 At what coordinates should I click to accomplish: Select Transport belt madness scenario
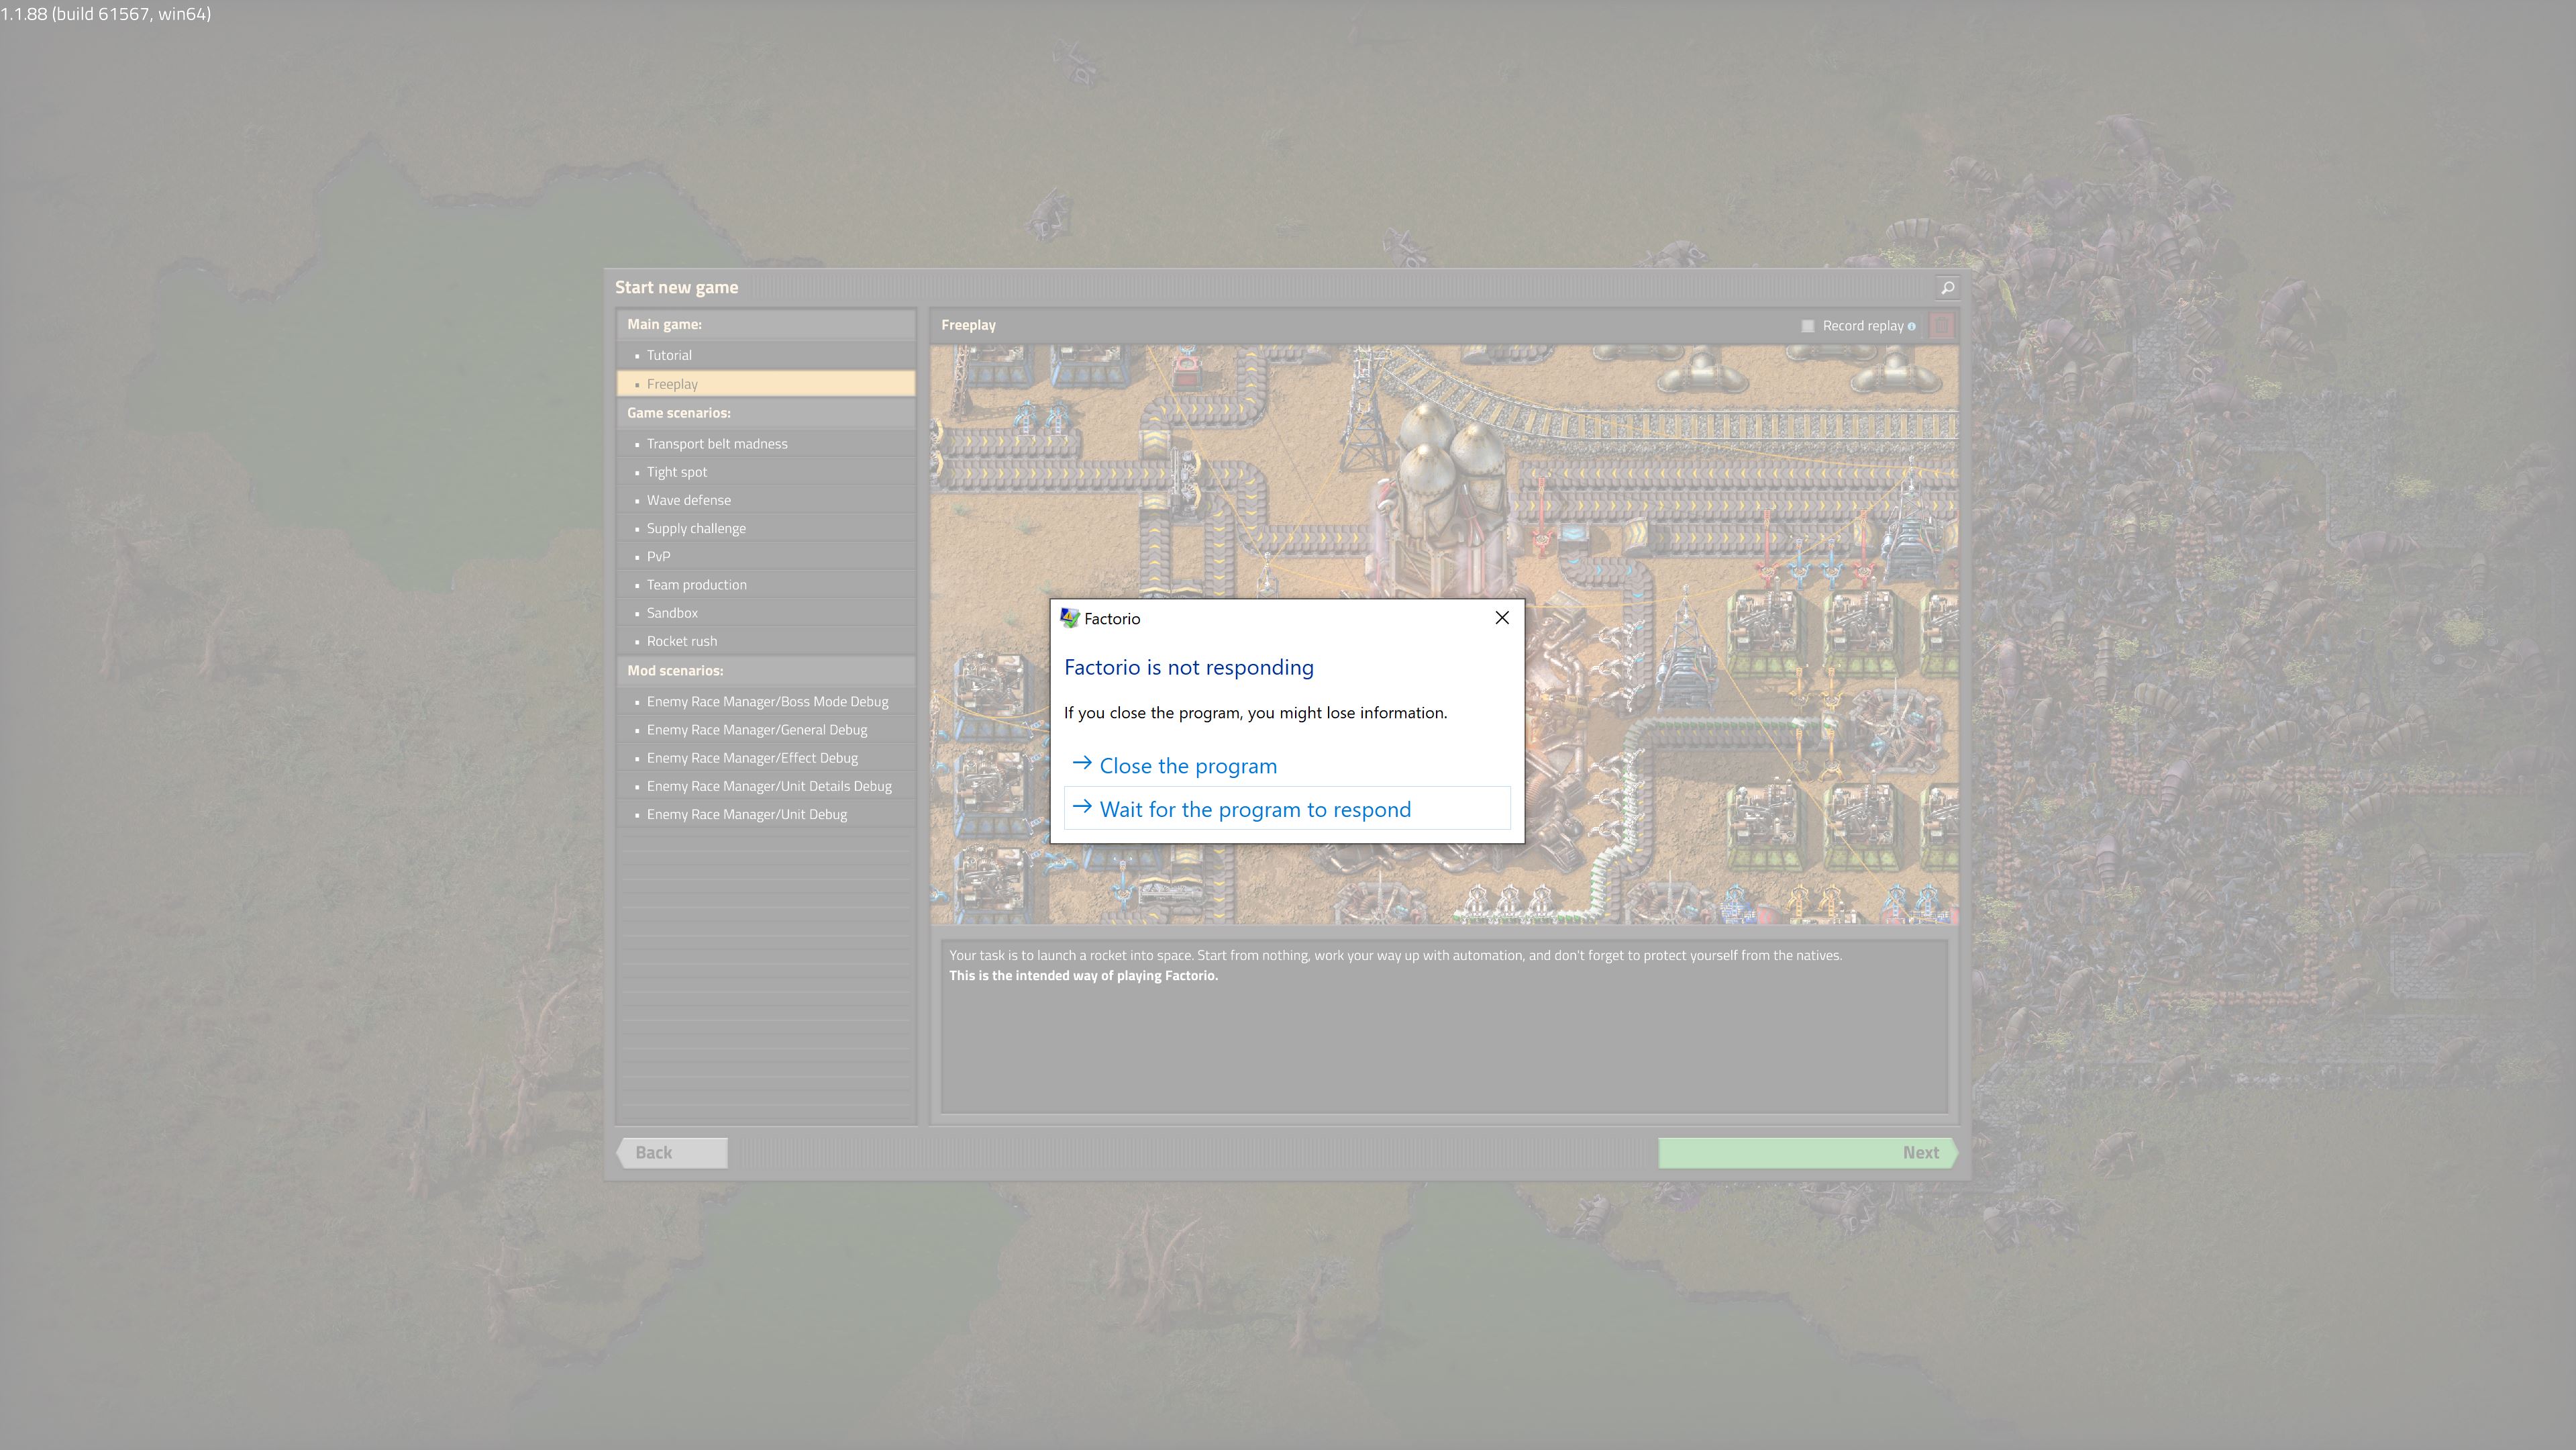(766, 444)
